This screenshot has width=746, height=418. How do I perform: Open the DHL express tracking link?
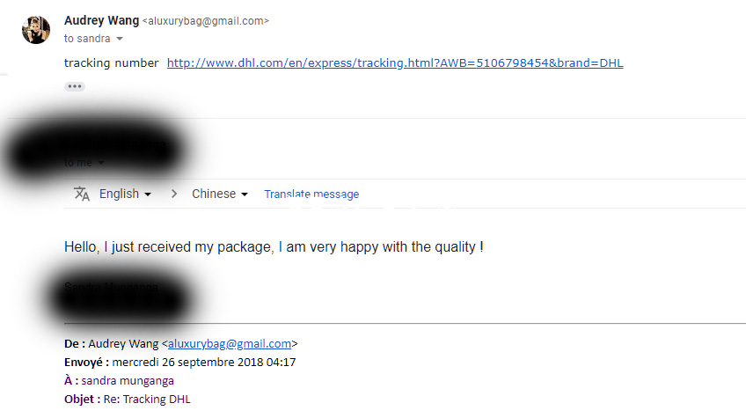[x=395, y=62]
